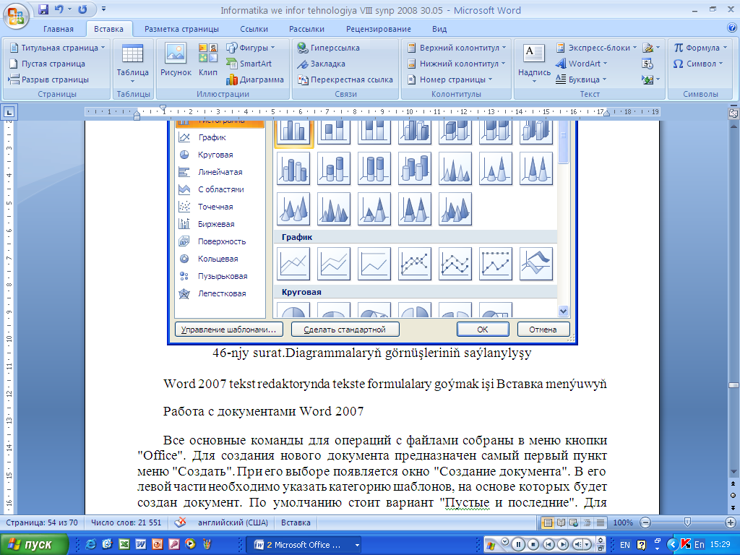Switch to Web Layout view
This screenshot has height=555, width=740.
point(574,522)
